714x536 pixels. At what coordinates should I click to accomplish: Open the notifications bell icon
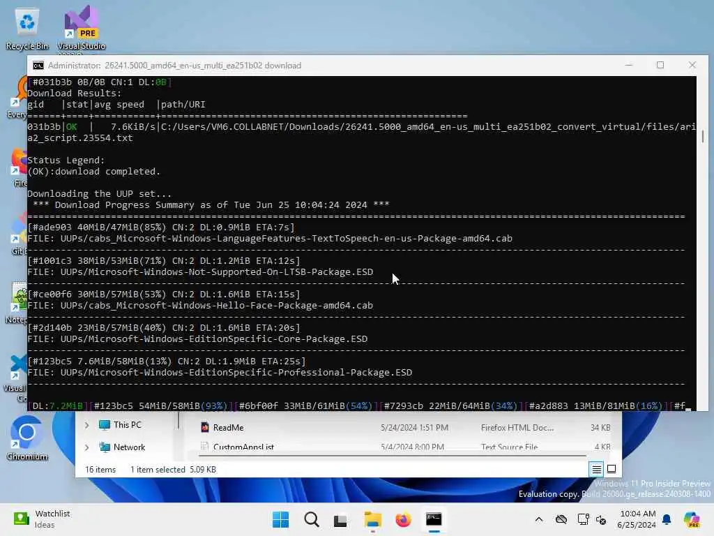point(667,519)
